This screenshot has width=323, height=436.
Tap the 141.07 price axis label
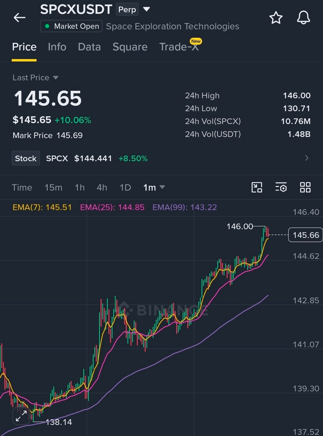306,345
